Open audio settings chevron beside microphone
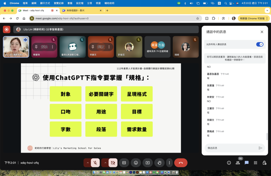The height and width of the screenshot is (176, 271). point(88,163)
